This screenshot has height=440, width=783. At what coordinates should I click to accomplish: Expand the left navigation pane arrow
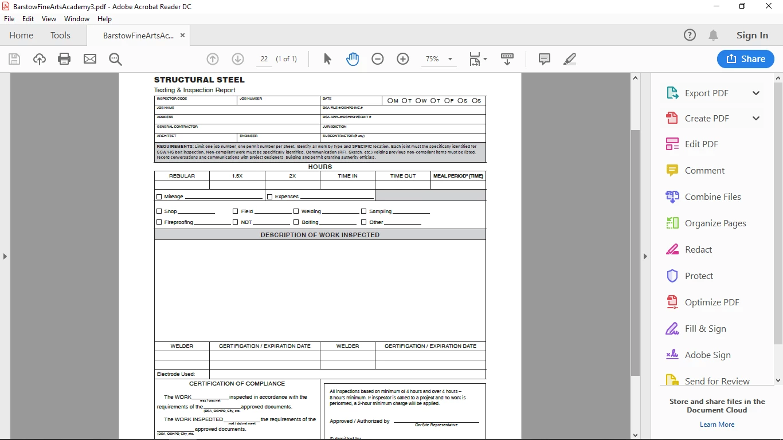(x=5, y=256)
